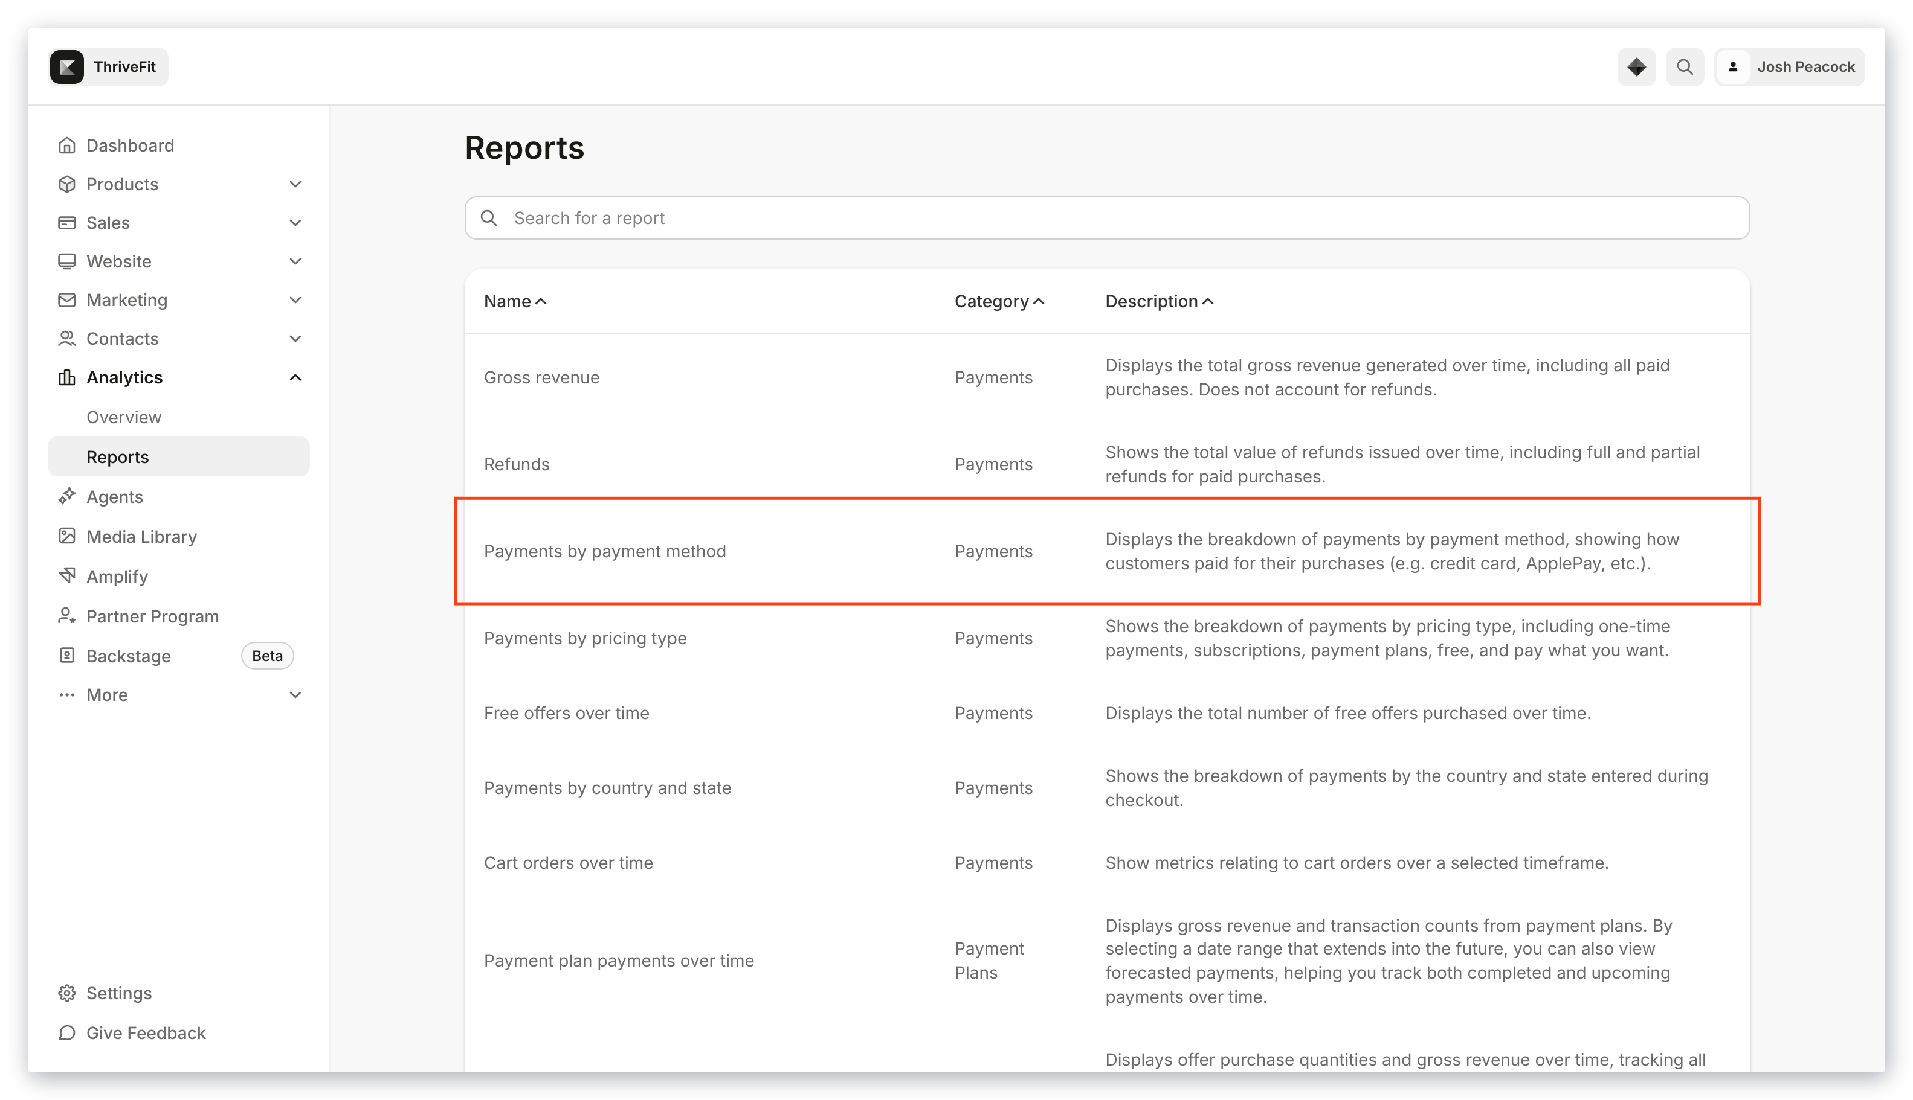Click the Dashboard home icon
The width and height of the screenshot is (1913, 1100).
point(66,145)
